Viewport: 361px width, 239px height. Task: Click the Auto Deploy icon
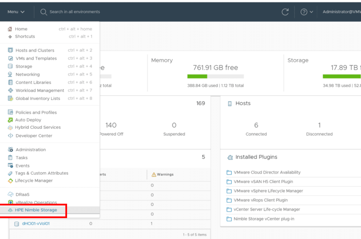pyautogui.click(x=10, y=120)
